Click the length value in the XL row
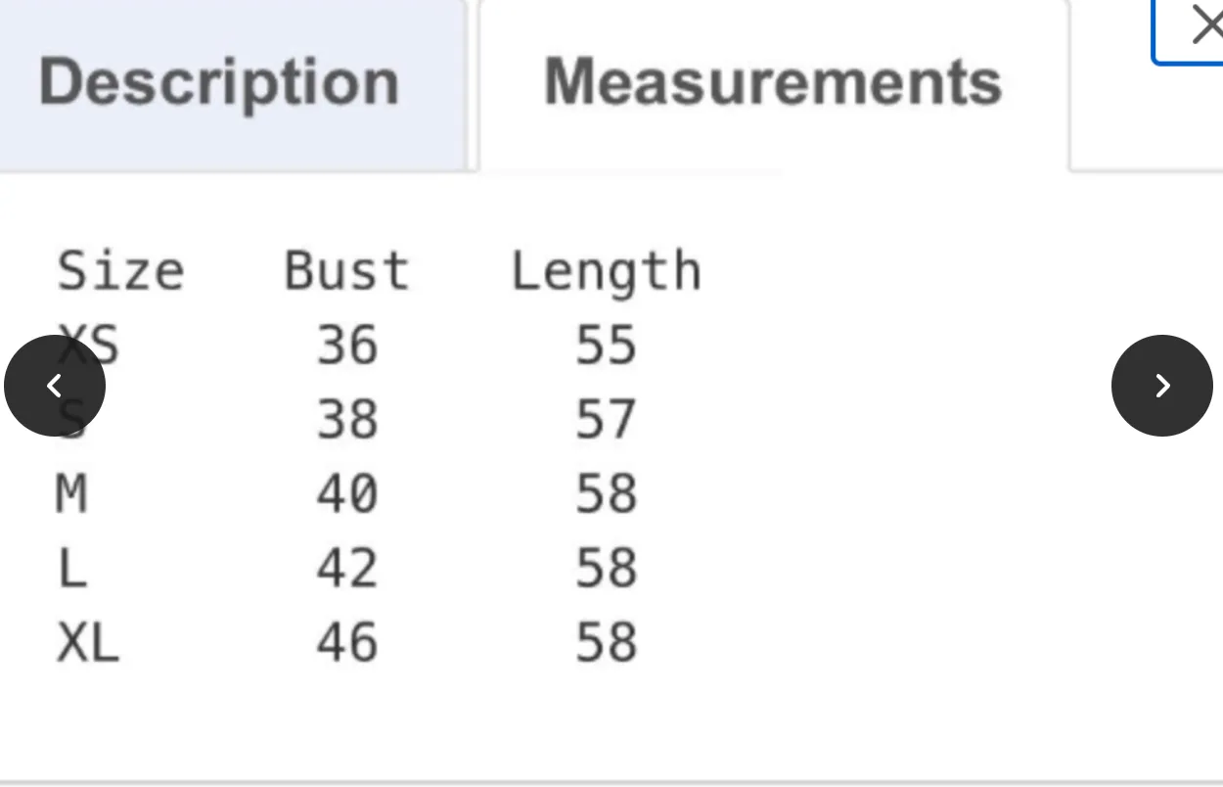 pos(607,643)
